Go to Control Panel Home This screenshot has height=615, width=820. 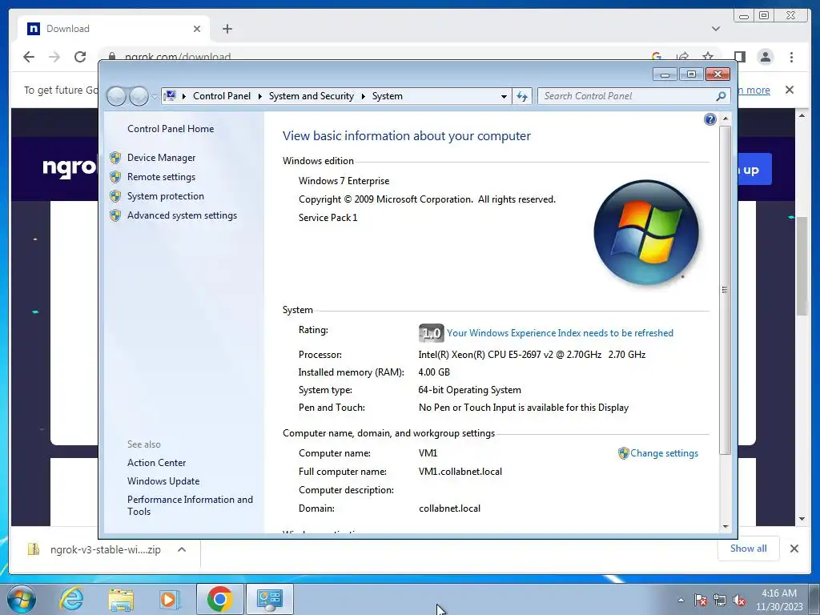pos(171,129)
